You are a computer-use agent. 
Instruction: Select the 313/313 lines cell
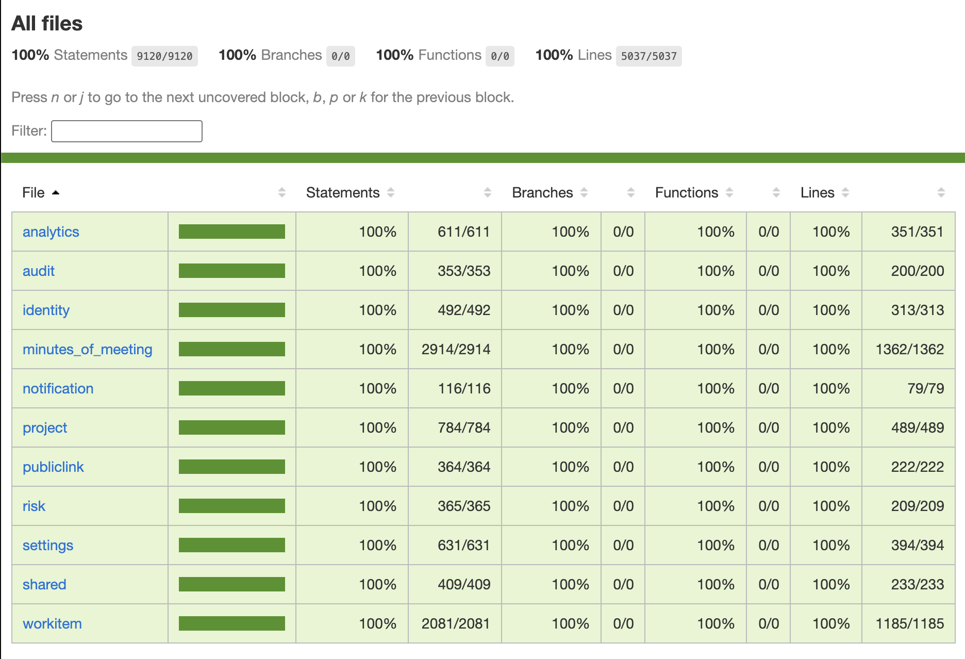tap(909, 310)
